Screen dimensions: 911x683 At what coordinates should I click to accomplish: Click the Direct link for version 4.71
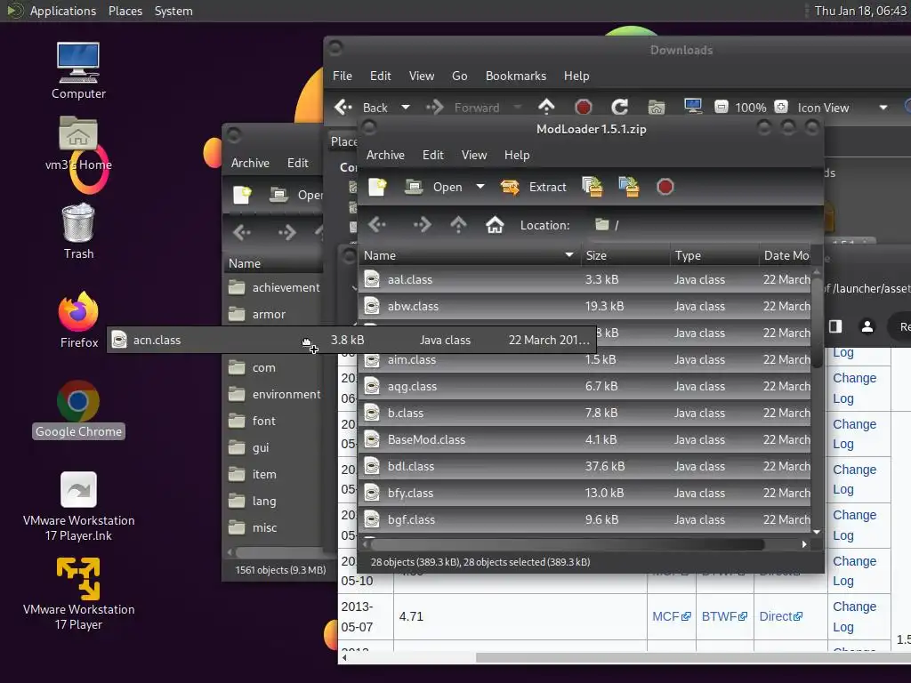[780, 616]
